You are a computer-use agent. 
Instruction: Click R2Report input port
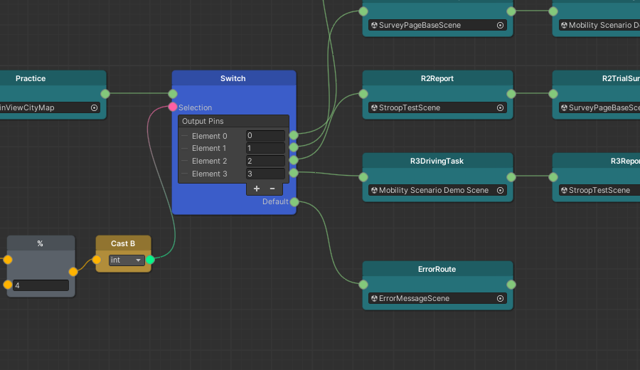(x=363, y=94)
